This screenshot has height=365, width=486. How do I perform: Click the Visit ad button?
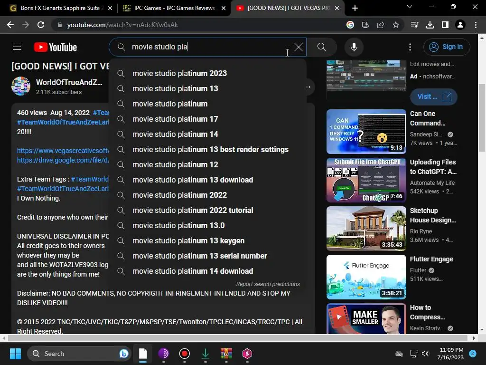pyautogui.click(x=433, y=96)
